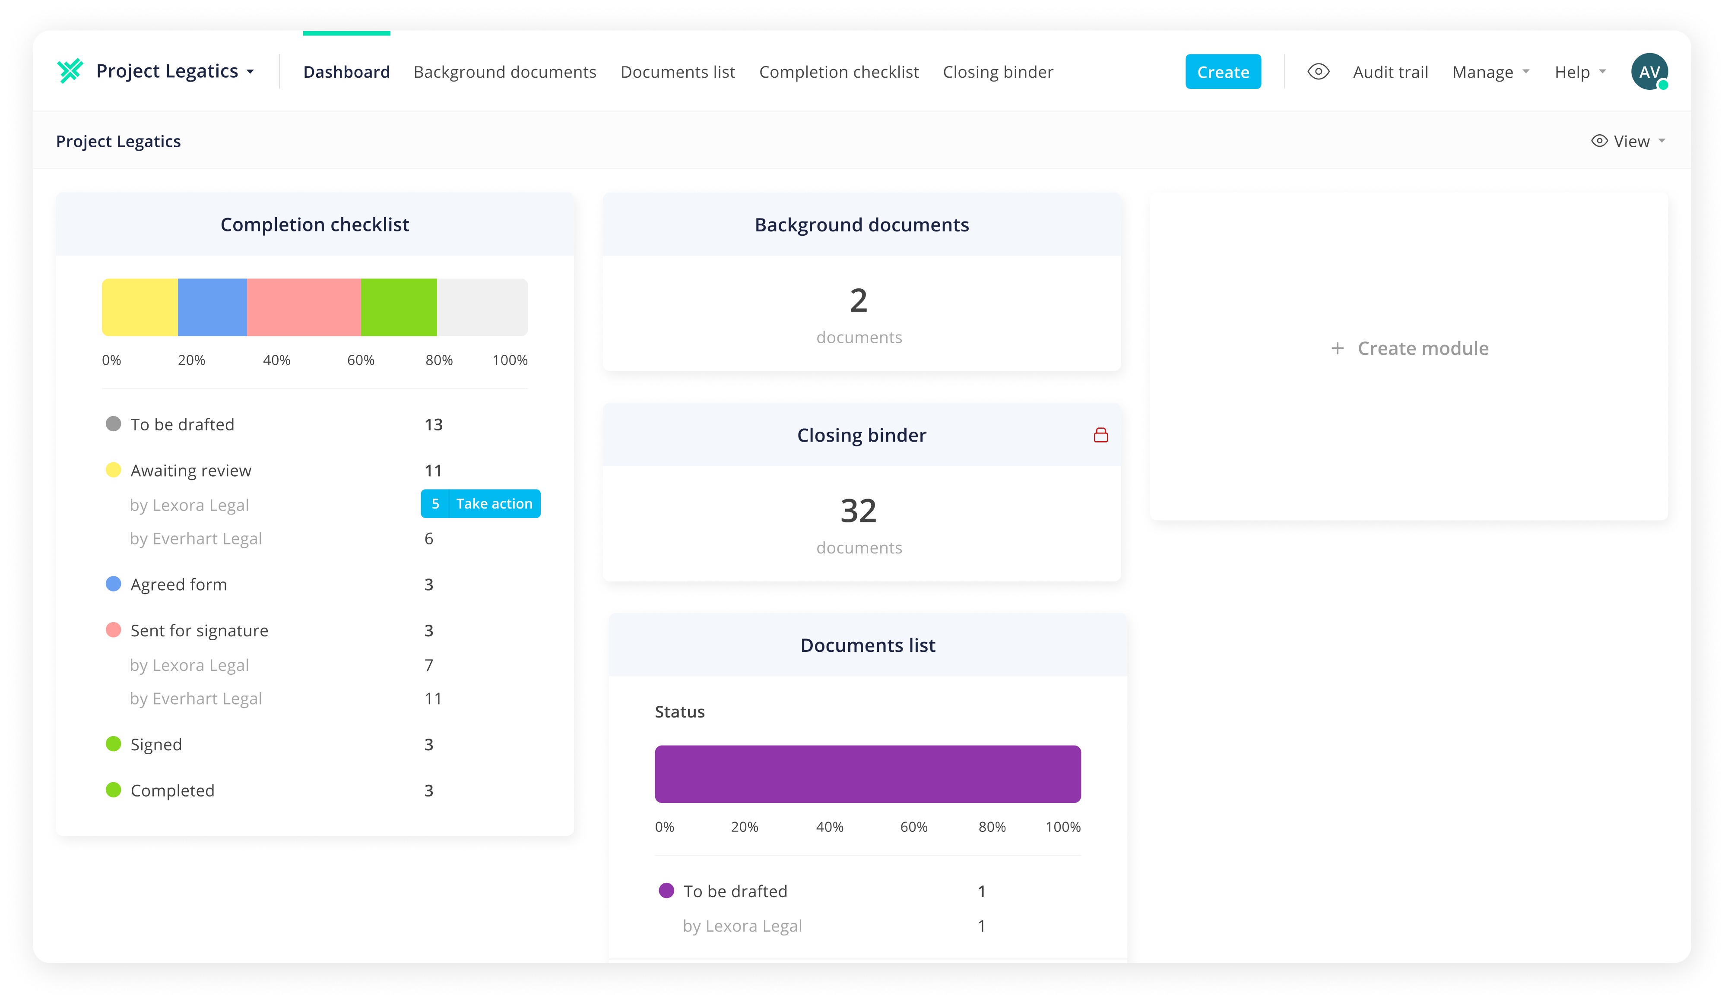Click the red lock icon on Closing binder

click(x=1100, y=435)
